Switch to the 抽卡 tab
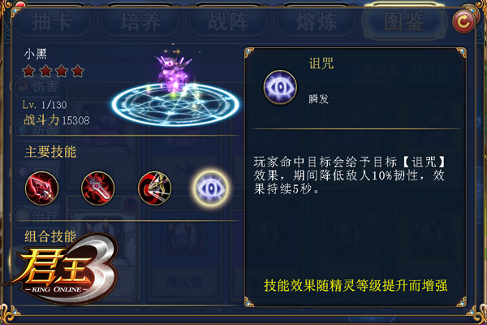Viewport: 487px width, 325px height. [52, 21]
